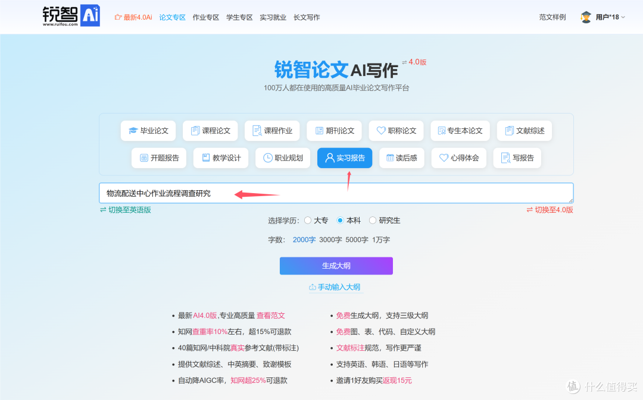The width and height of the screenshot is (643, 400).
Task: Click the icon on 开题报告
Action: (144, 158)
